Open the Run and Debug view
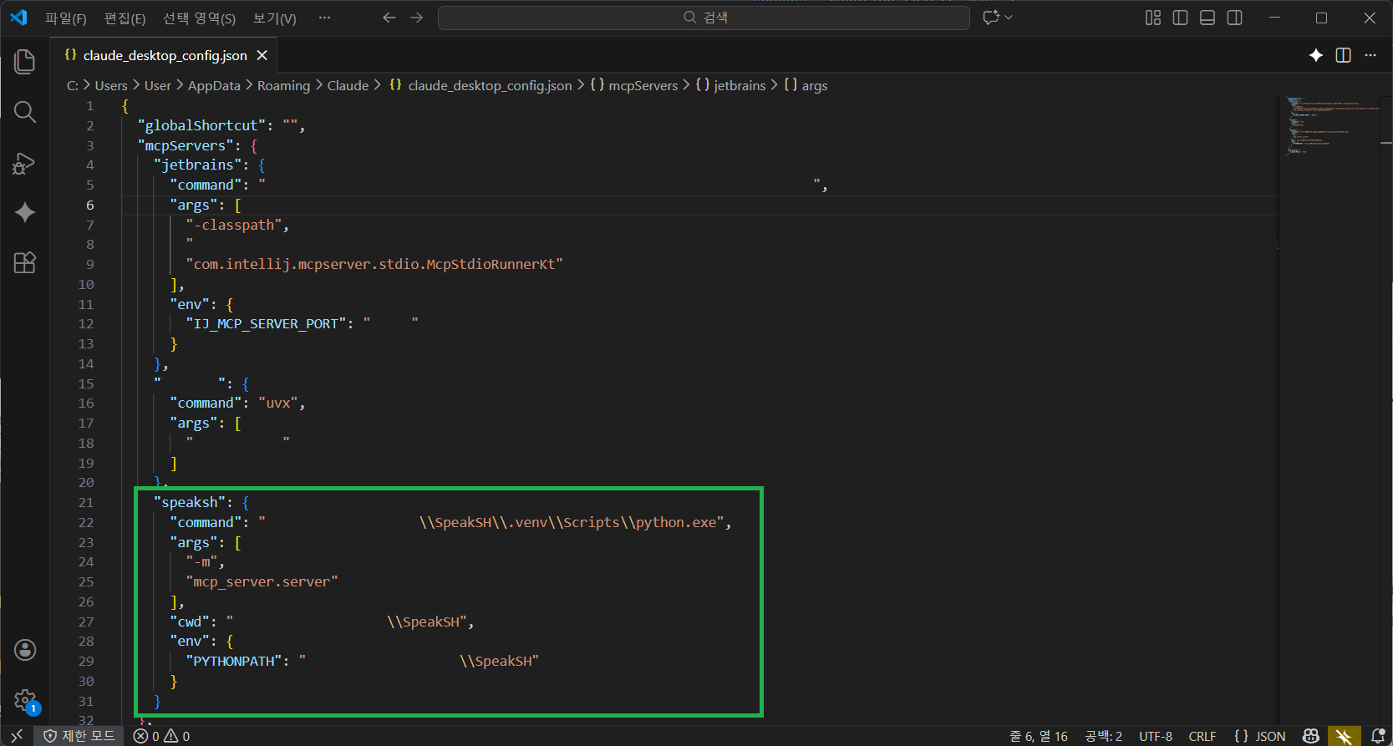The image size is (1393, 746). (25, 163)
